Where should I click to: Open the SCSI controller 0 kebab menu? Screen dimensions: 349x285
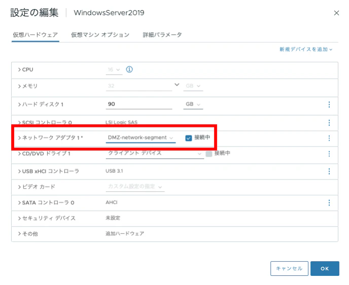coord(329,123)
